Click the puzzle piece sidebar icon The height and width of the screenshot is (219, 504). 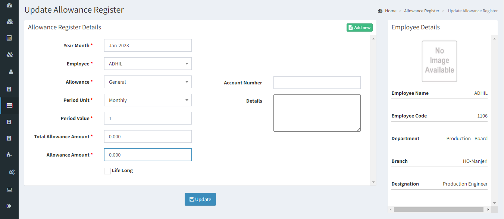(9, 154)
